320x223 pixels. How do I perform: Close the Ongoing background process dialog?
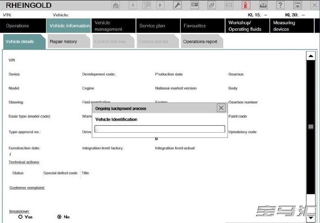[x=221, y=108]
